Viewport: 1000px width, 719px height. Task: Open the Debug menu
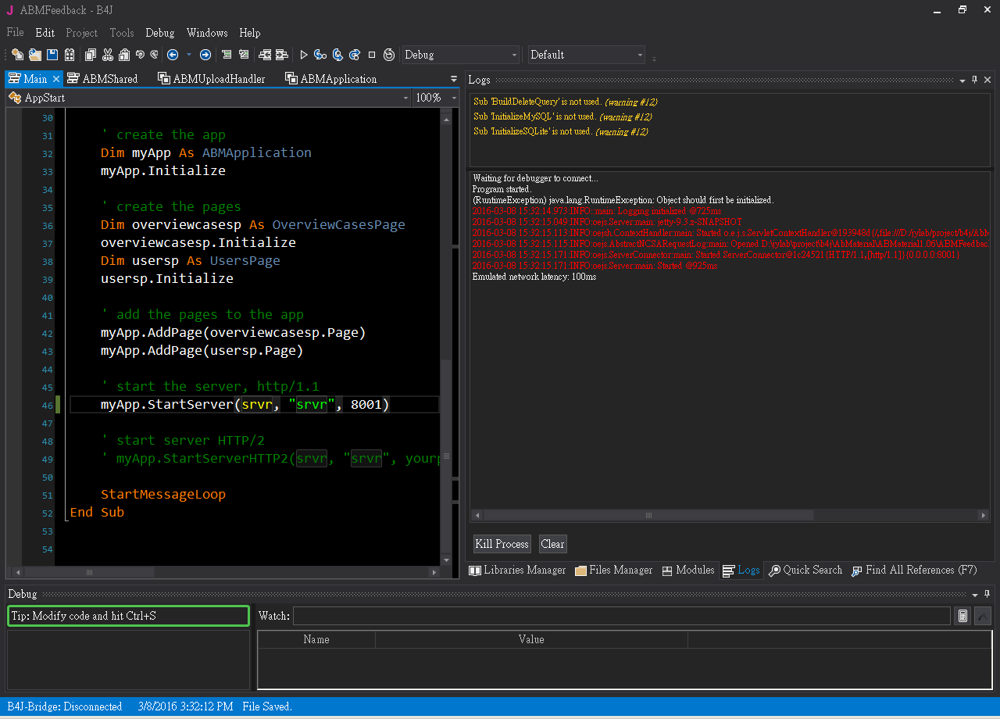160,33
